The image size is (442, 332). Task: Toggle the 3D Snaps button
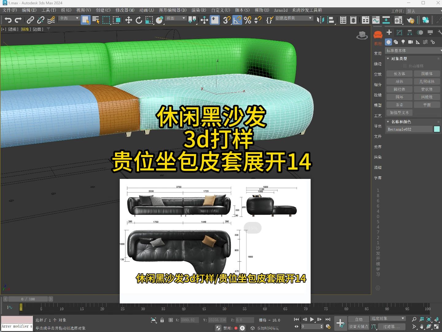click(x=227, y=20)
